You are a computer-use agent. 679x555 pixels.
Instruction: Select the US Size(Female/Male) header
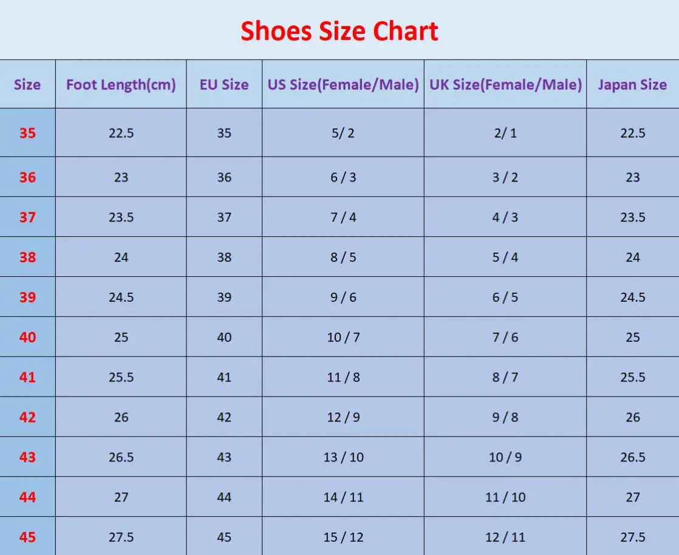click(x=343, y=84)
